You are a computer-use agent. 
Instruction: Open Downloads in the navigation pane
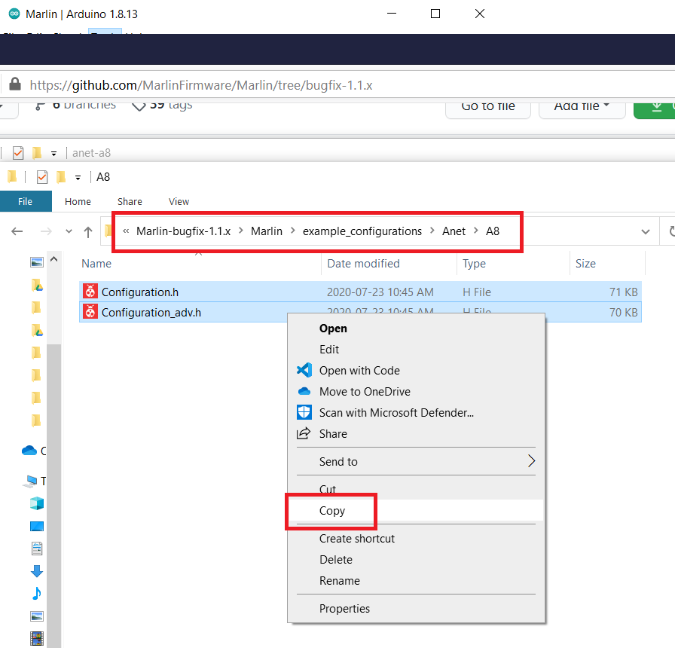click(37, 571)
